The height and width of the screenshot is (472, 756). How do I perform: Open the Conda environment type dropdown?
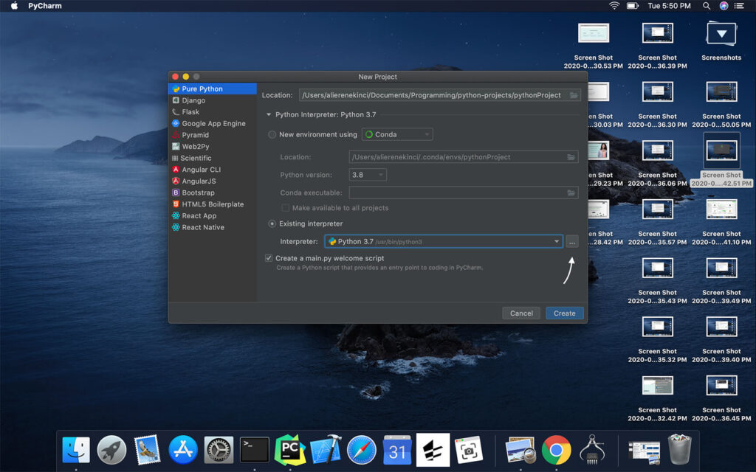tap(397, 134)
